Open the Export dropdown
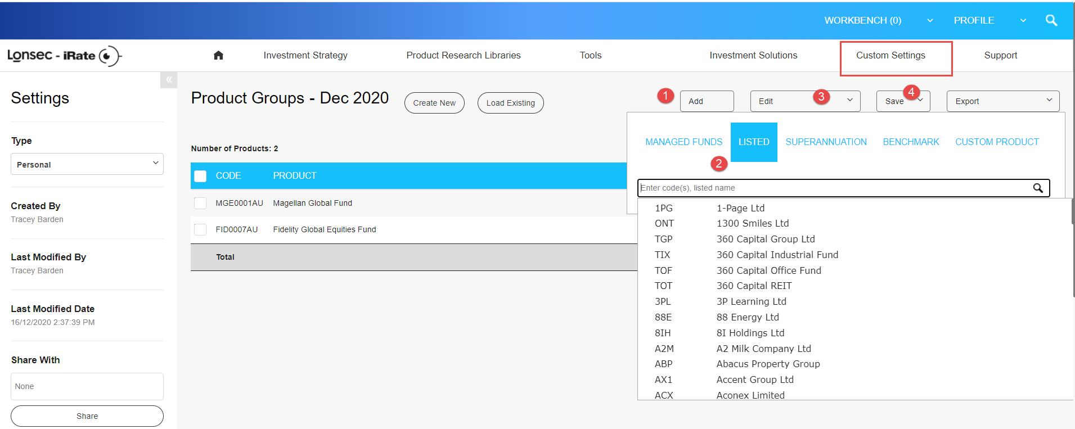Screen dimensions: 1075x429 coord(1002,101)
